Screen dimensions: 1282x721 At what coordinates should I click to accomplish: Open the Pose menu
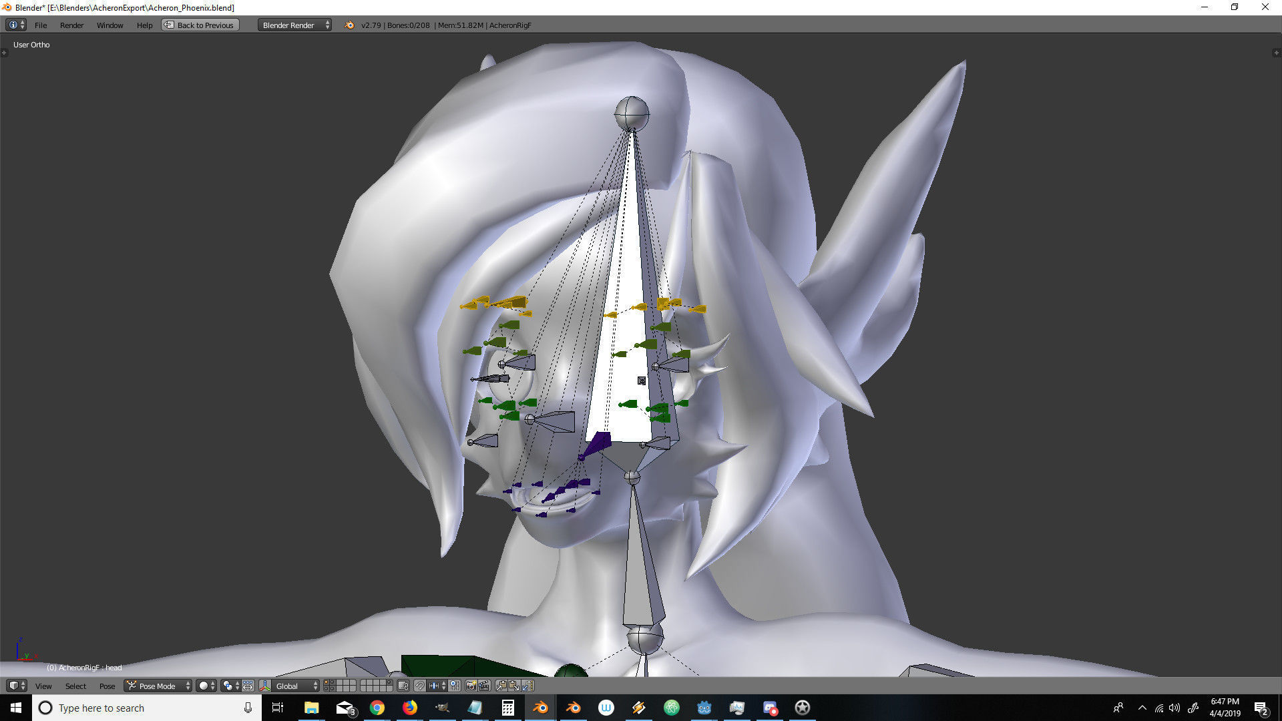(107, 686)
